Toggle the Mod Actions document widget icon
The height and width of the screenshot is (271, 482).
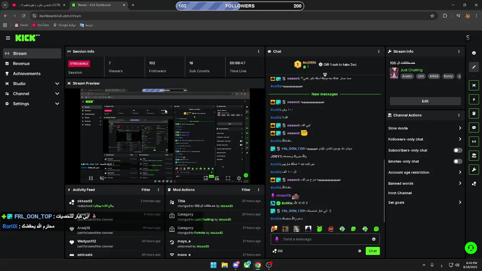474,113
